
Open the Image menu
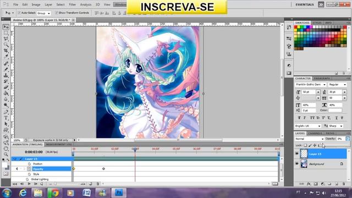(x=36, y=4)
